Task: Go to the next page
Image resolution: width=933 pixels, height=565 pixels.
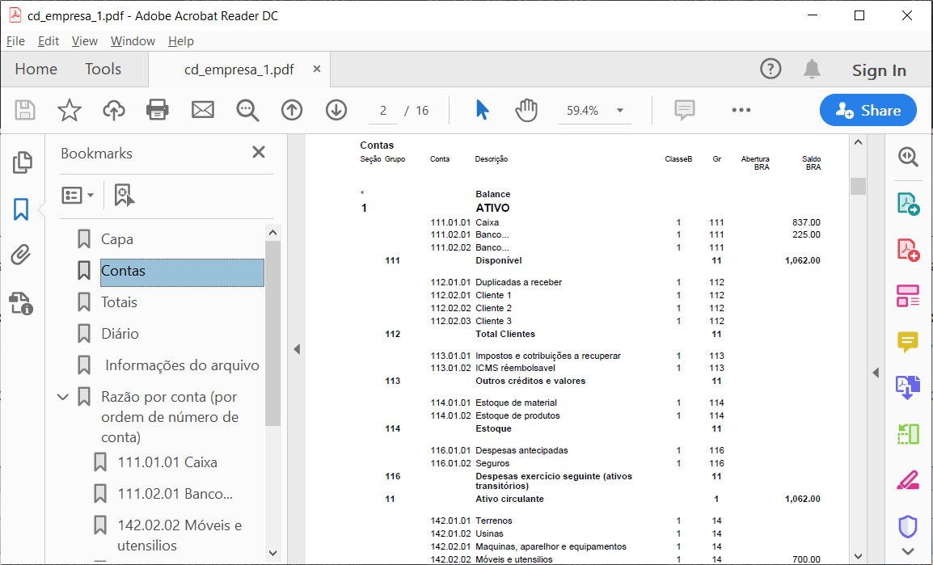Action: (x=336, y=110)
